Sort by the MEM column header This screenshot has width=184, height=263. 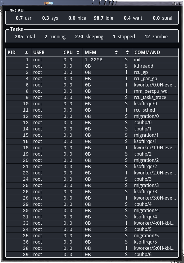pos(102,52)
